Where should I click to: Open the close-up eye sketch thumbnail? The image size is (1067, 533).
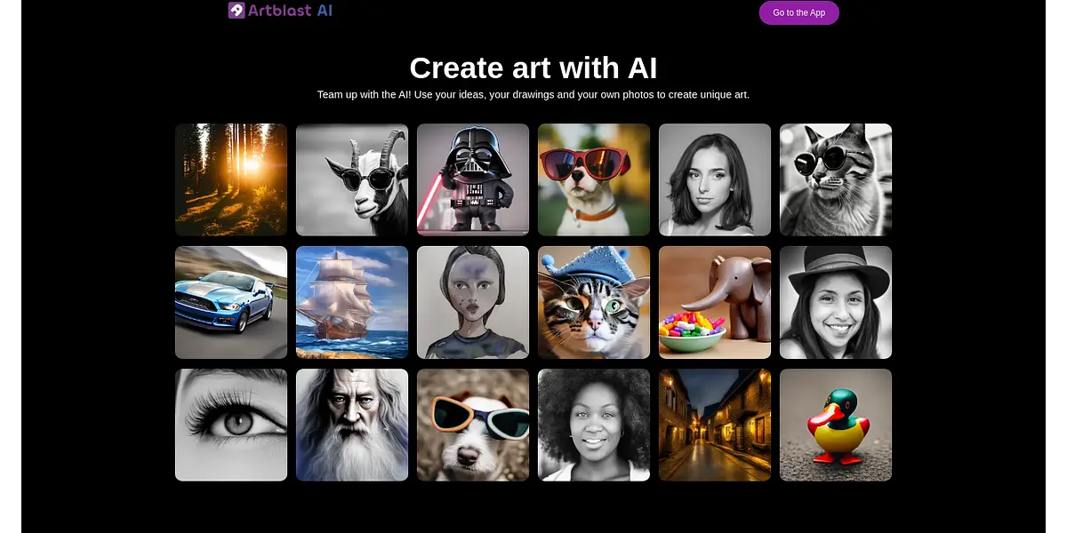pos(231,425)
